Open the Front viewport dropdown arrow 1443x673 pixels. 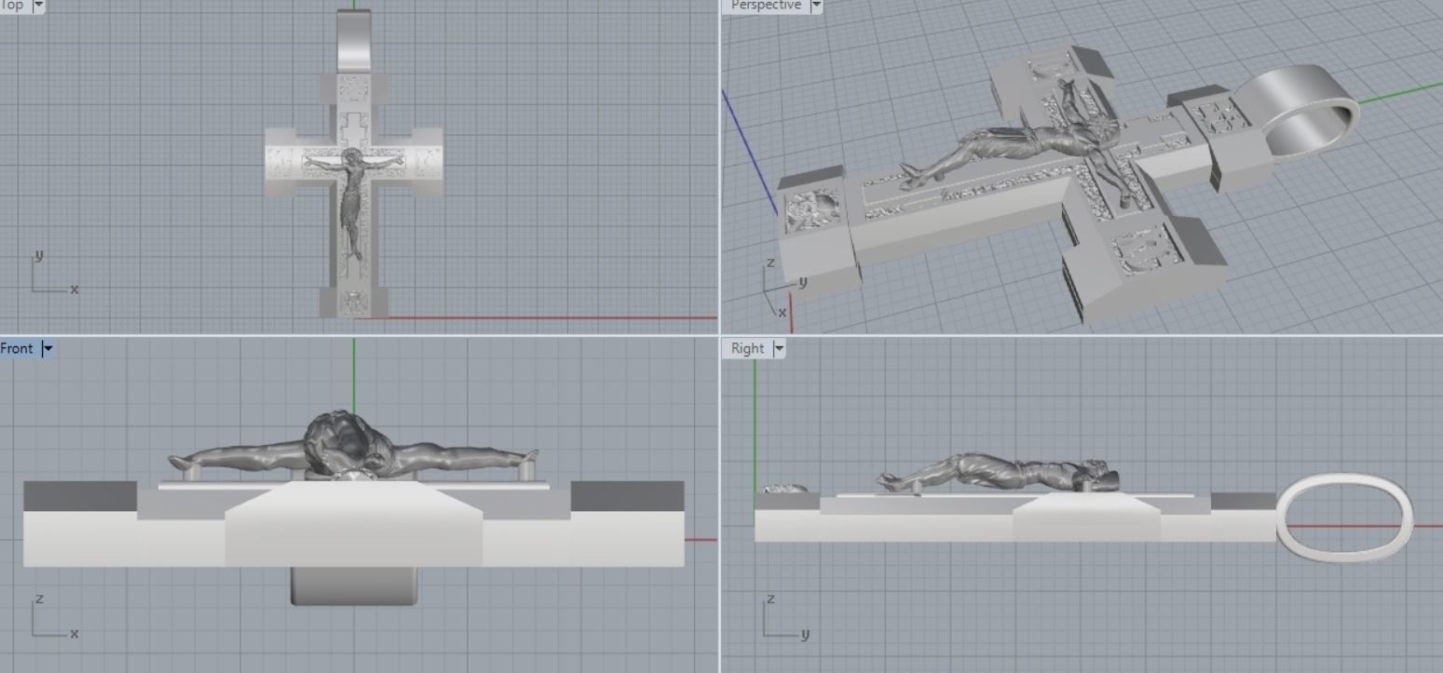[x=48, y=349]
